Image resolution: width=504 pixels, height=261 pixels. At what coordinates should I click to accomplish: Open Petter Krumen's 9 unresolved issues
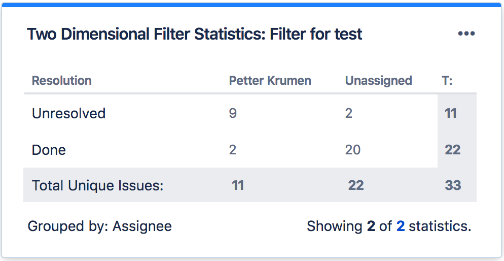(x=233, y=113)
